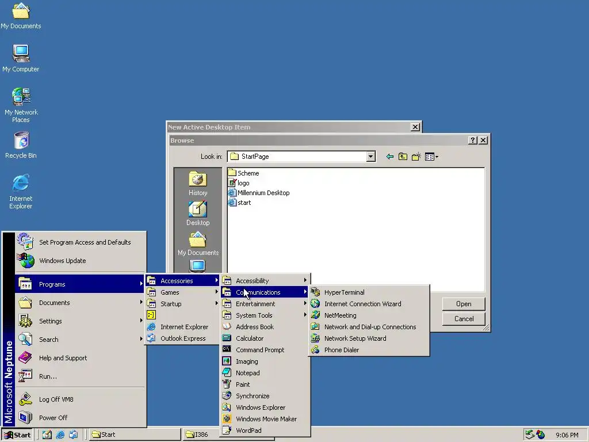
Task: Go back using Browse toolbar arrow
Action: [390, 157]
